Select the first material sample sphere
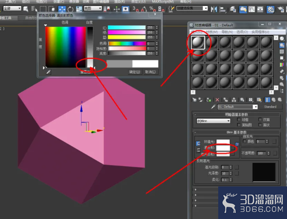The height and width of the screenshot is (219, 287). coord(198,43)
